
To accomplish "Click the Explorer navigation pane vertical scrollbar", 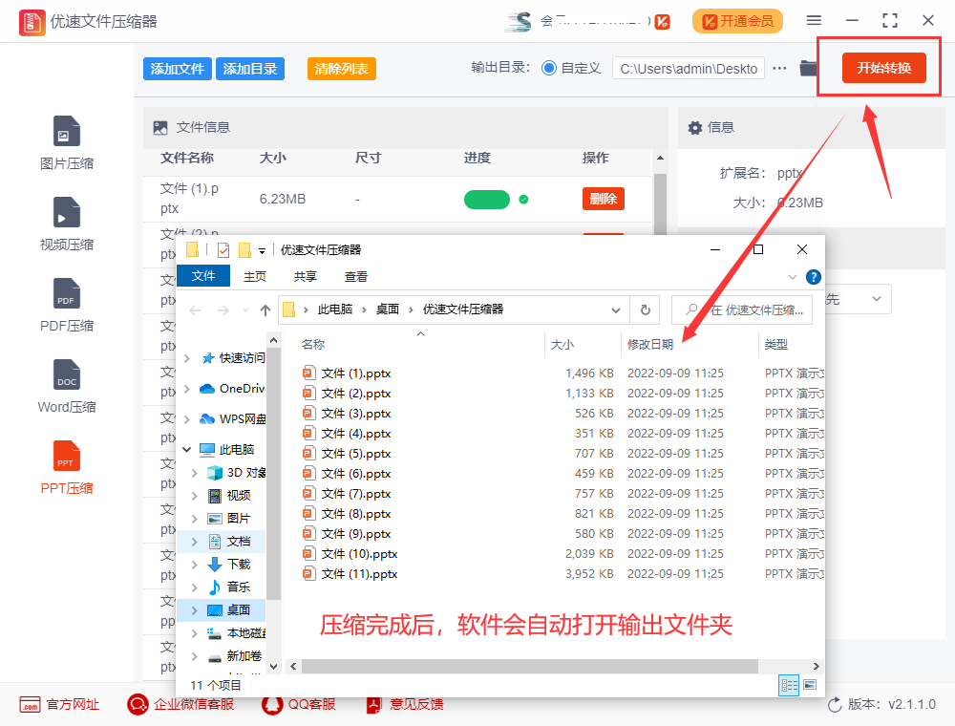I will tap(273, 475).
